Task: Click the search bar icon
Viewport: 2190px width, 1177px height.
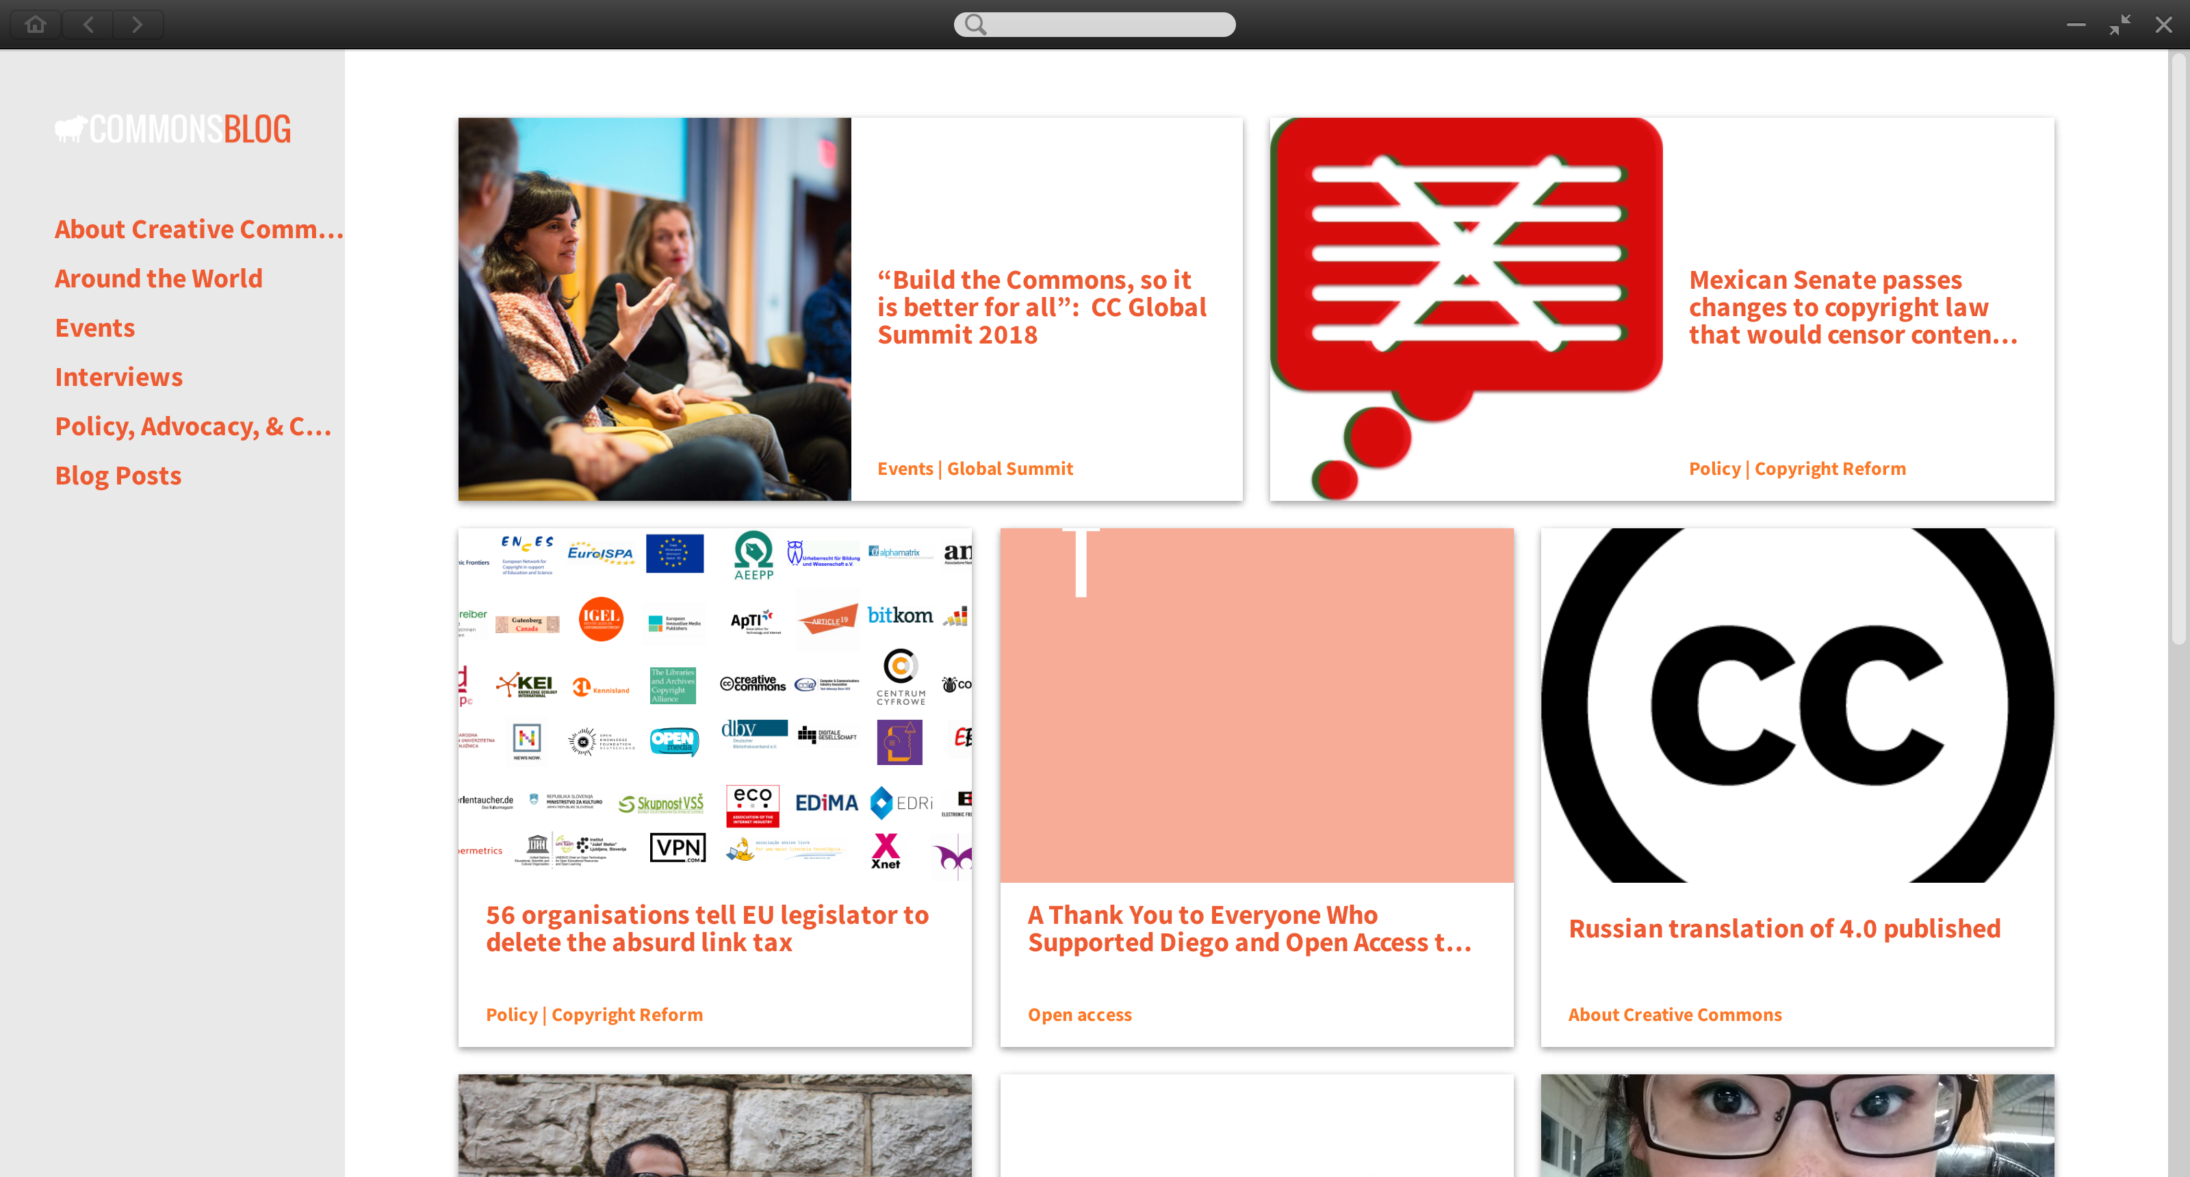Action: (972, 23)
